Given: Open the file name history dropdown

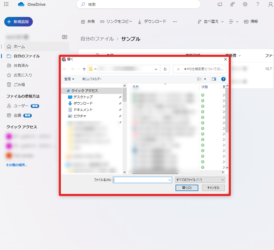Looking at the screenshot, I should (170, 180).
